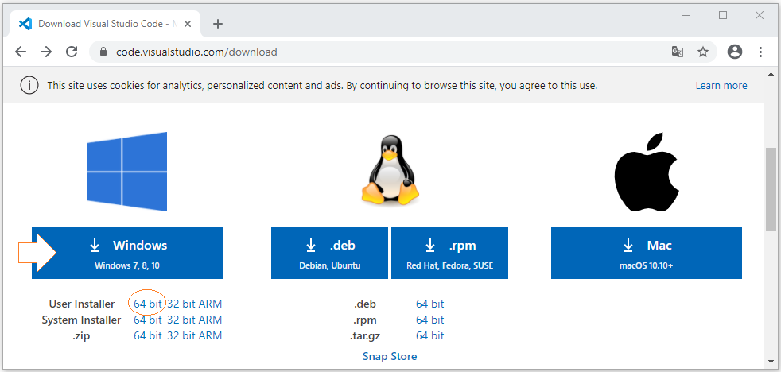Click System Installer 64 bit link
Image resolution: width=781 pixels, height=372 pixels.
pos(148,320)
